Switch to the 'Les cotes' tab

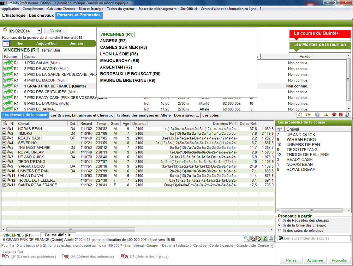[x=211, y=115]
